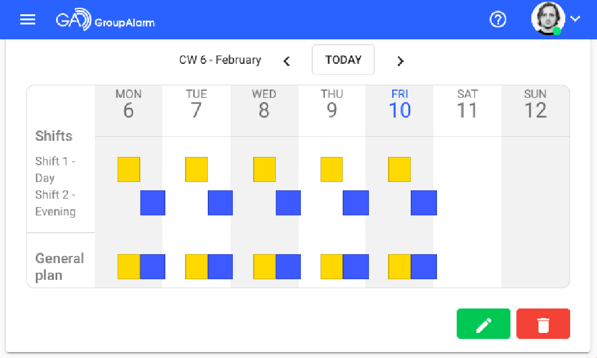This screenshot has width=597, height=358.
Task: Edit the shift plan with pencil button
Action: [484, 324]
